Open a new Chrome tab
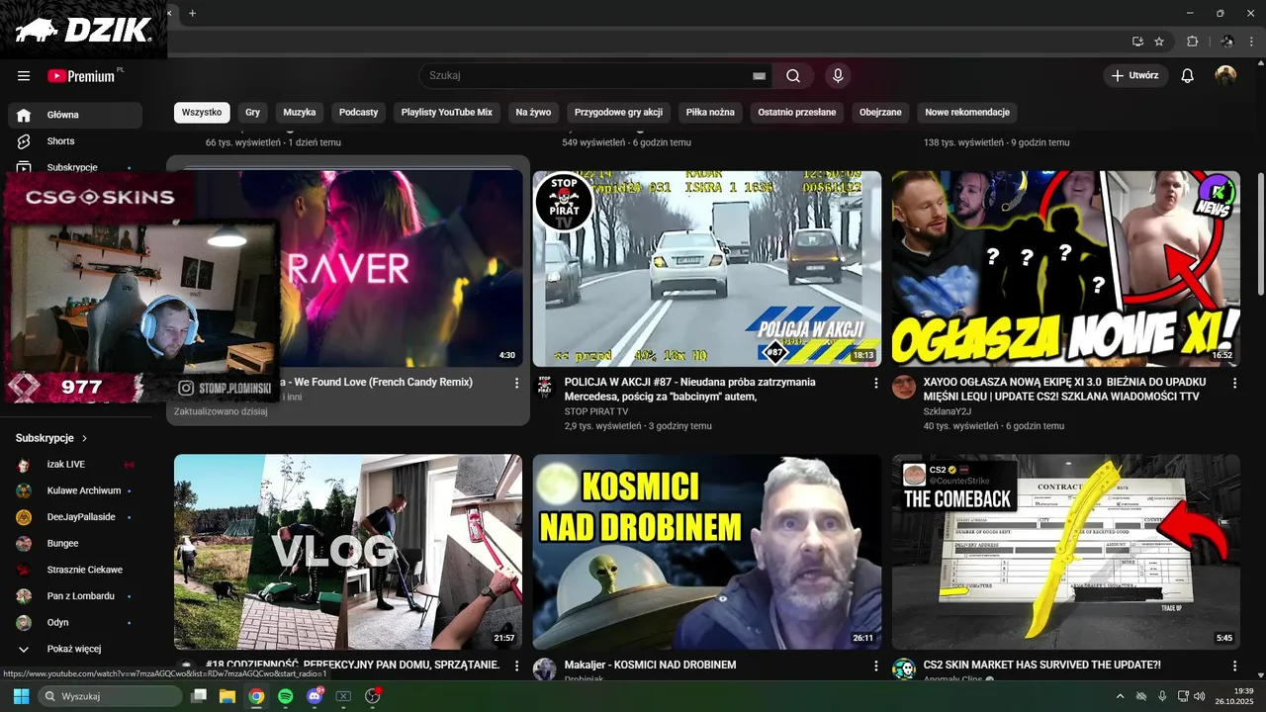This screenshot has width=1266, height=712. point(192,13)
